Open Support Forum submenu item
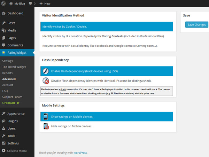209x157 pixels. click(x=12, y=97)
